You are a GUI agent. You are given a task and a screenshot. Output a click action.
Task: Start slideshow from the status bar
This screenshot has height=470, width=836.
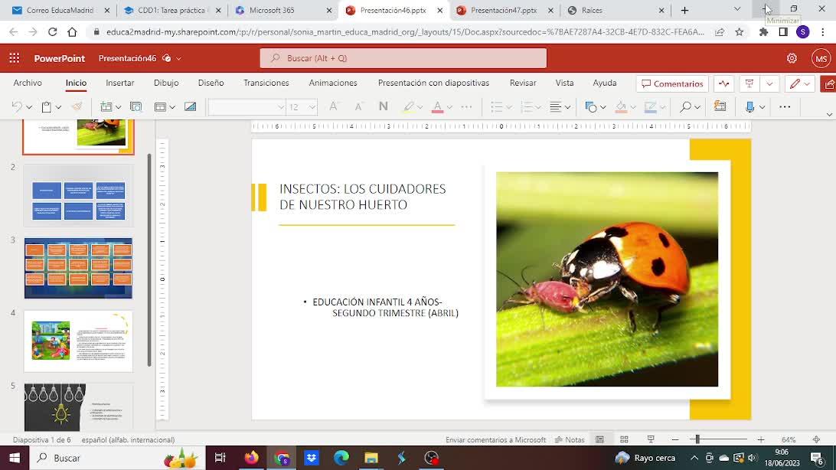[651, 439]
